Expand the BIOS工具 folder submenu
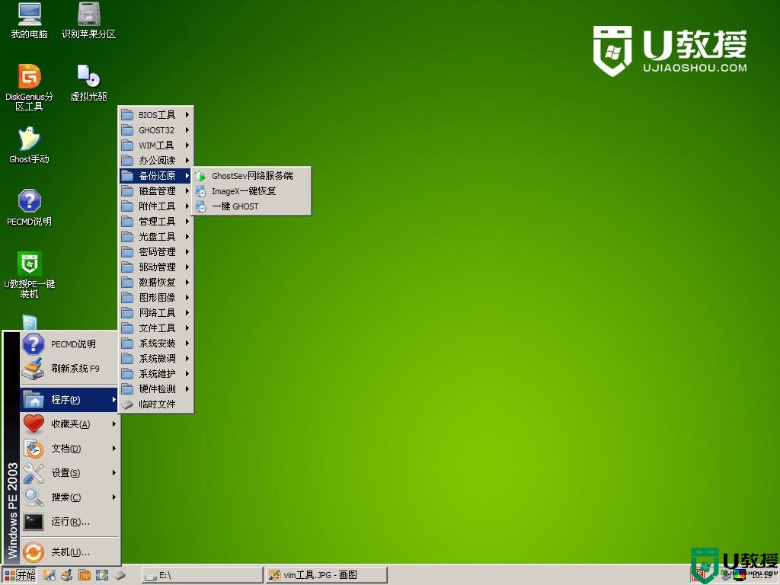This screenshot has height=585, width=780. point(156,115)
